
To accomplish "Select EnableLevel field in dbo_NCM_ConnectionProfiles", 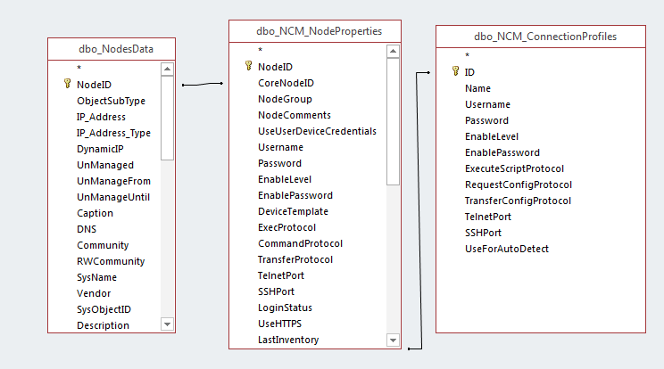I will 492,137.
